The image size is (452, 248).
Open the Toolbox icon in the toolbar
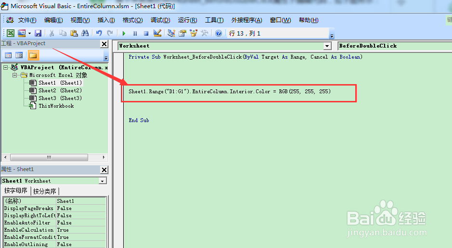tap(205, 33)
